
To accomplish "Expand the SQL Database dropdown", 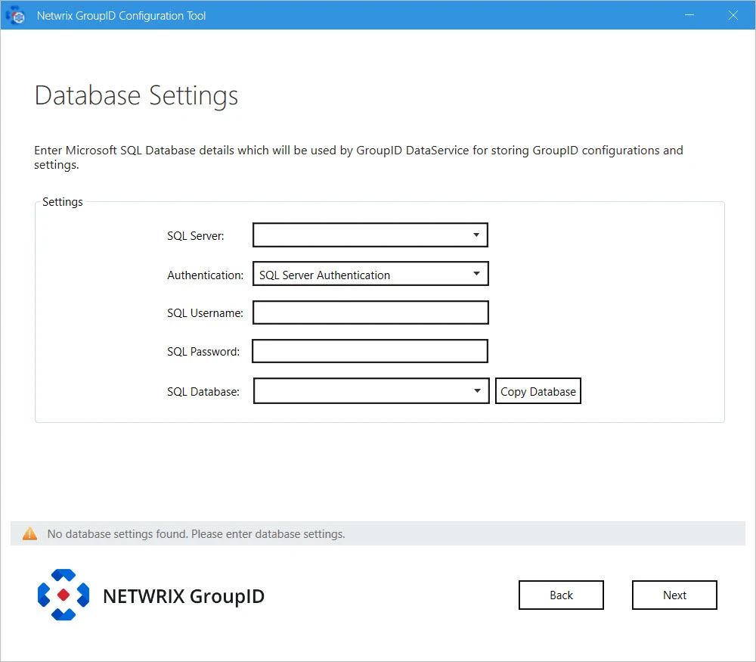I will 371,391.
